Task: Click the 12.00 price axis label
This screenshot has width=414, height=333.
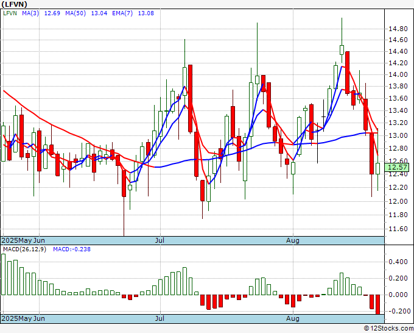Action: coord(398,201)
